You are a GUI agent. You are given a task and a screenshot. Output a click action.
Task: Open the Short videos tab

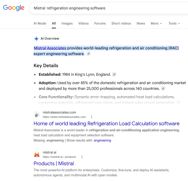pyautogui.click(x=121, y=23)
